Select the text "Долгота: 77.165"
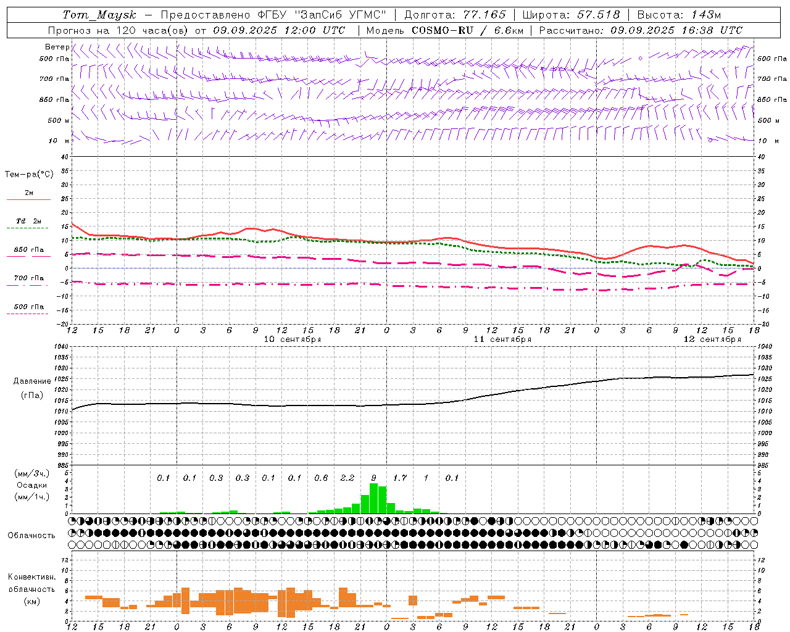The height and width of the screenshot is (632, 790). pyautogui.click(x=455, y=15)
